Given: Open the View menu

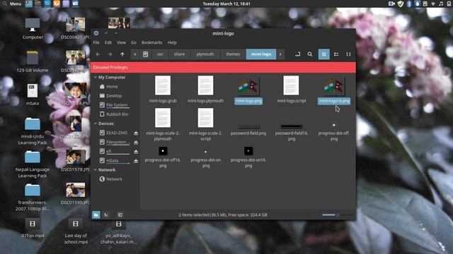Looking at the screenshot, I should 121,42.
